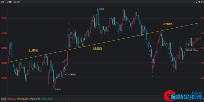
Task: Click the 2646.80 low price label
Action: (58, 89)
